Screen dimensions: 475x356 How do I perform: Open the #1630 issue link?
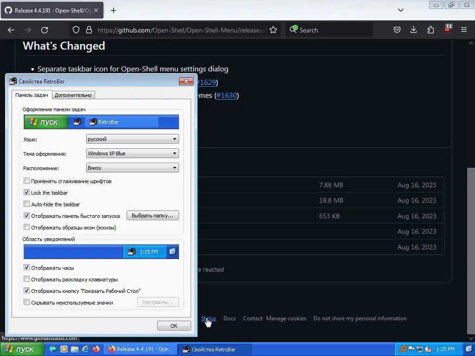(226, 95)
